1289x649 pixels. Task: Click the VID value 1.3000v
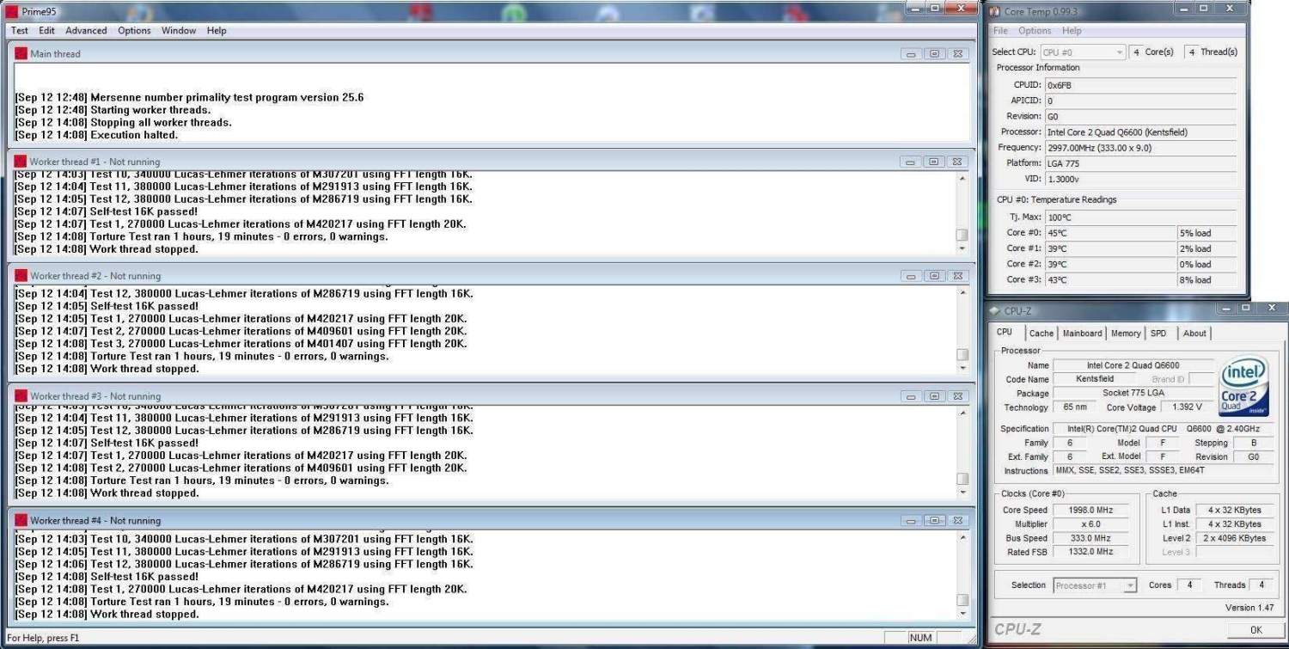pos(1141,179)
